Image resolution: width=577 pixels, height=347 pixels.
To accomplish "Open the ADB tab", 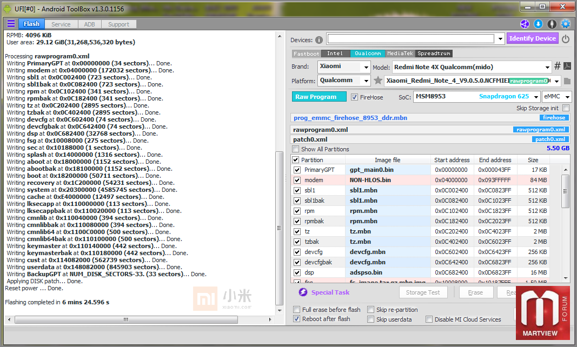I will 89,24.
